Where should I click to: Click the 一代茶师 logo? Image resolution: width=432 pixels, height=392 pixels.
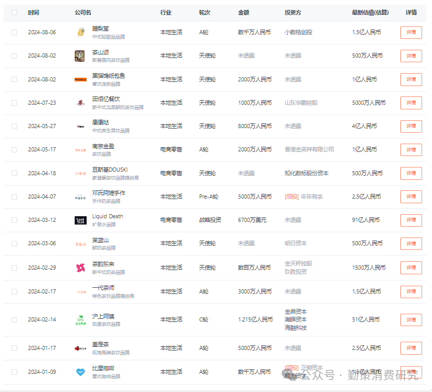click(x=80, y=292)
